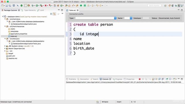Image resolution: width=185 pixels, height=104 pixels.
Task: Click the New file toolbar icon
Action: pyautogui.click(x=2, y=5)
